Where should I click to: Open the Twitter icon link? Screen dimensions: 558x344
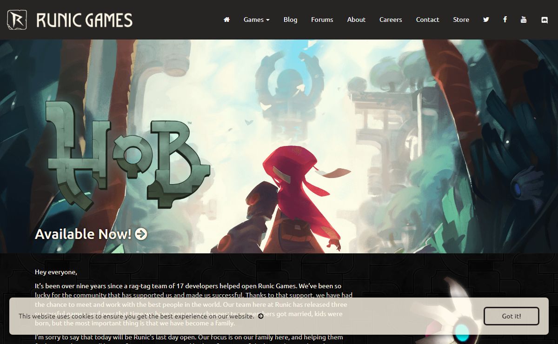tap(486, 20)
